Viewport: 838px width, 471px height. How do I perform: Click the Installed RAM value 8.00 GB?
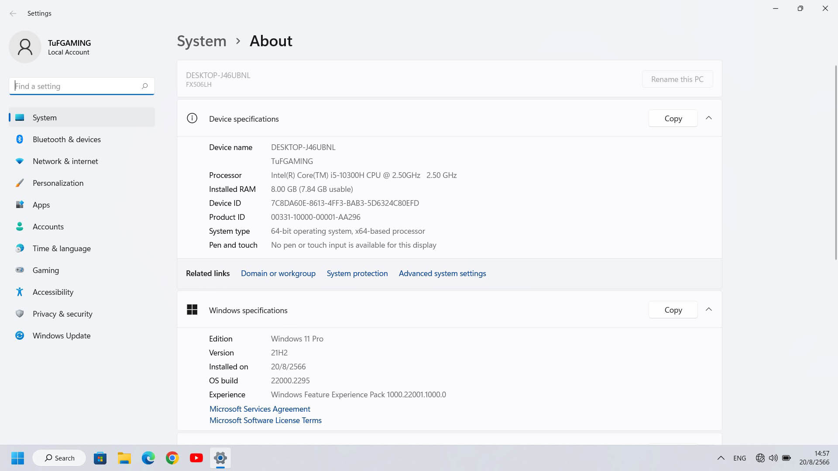click(x=312, y=189)
